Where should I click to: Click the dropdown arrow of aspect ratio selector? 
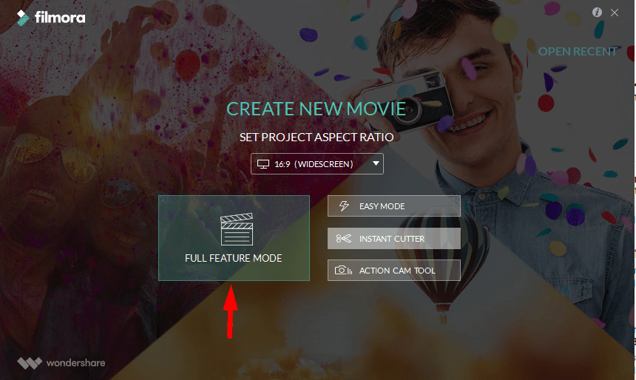coord(376,163)
